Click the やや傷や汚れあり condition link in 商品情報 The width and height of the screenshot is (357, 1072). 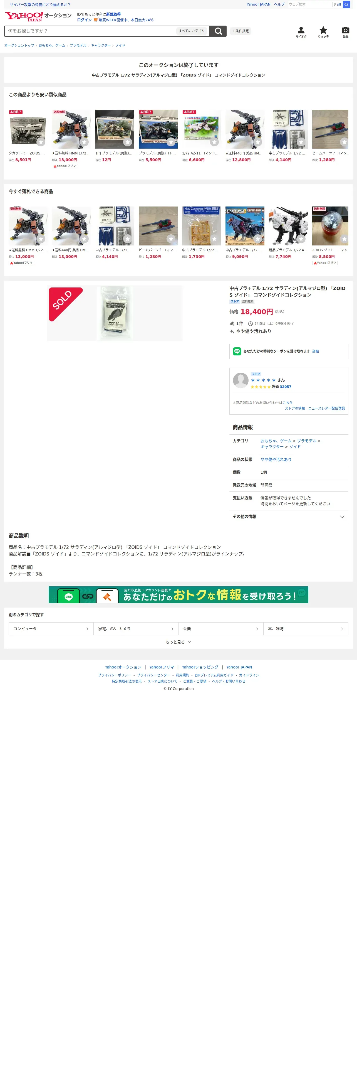[276, 459]
